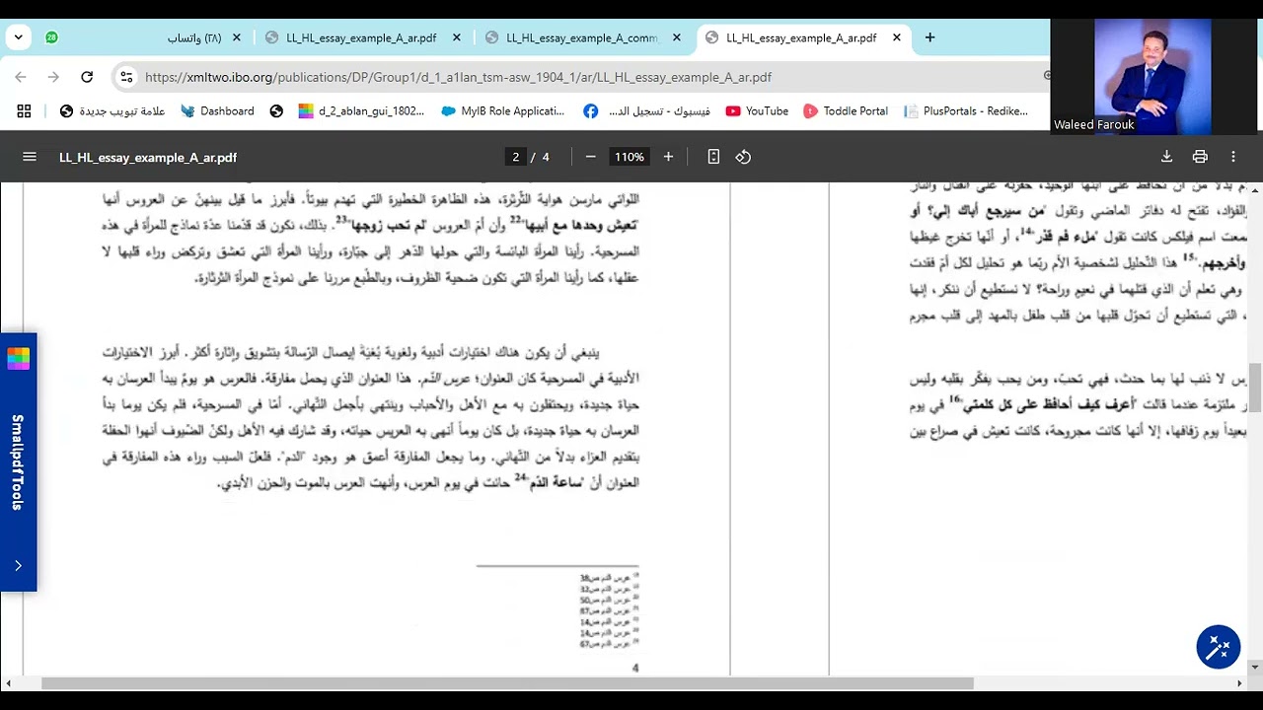Open the PlusPortals - Redike bookmark
The height and width of the screenshot is (710, 1263).
(966, 111)
